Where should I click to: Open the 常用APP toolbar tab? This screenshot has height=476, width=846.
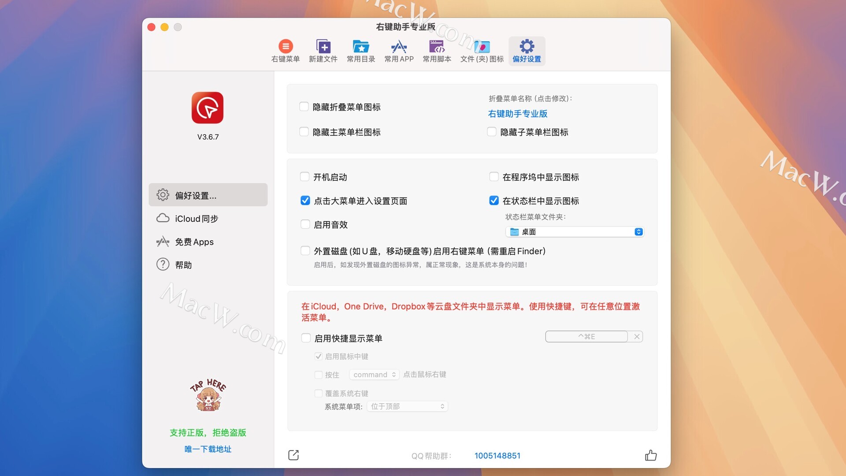point(399,51)
